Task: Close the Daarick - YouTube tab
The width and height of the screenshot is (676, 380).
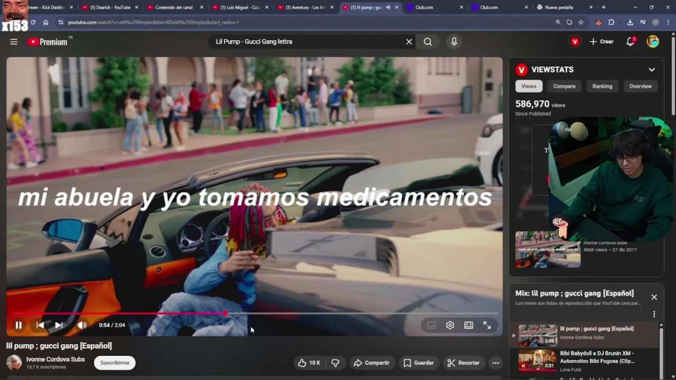Action: click(137, 7)
